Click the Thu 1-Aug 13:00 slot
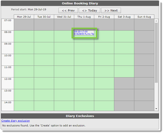This screenshot has width=164, height=134. coord(84,95)
